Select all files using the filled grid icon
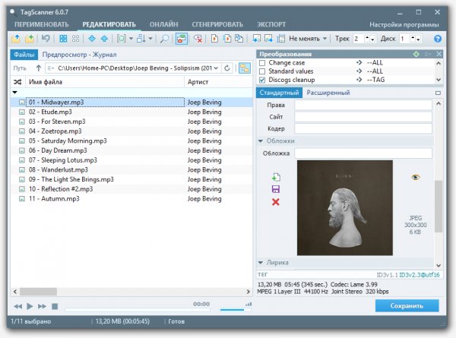The width and height of the screenshot is (456, 338). click(x=63, y=39)
